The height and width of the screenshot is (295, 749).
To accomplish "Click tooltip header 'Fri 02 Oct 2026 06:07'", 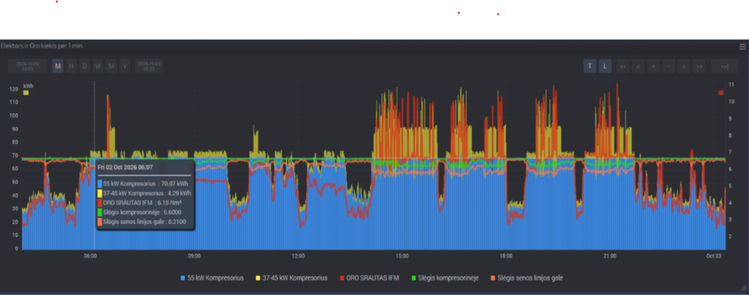I will pos(125,168).
